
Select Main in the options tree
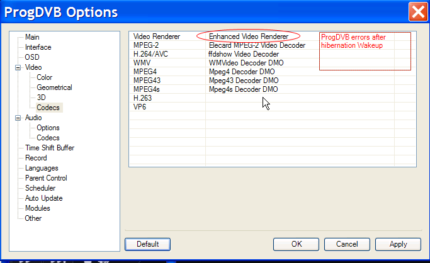pyautogui.click(x=32, y=37)
